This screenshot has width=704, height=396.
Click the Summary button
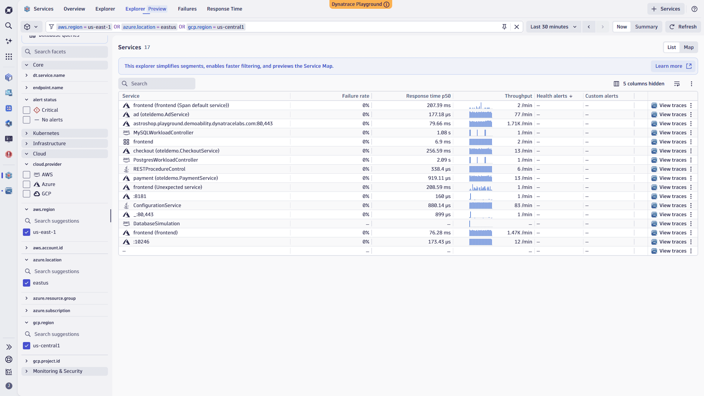[646, 27]
